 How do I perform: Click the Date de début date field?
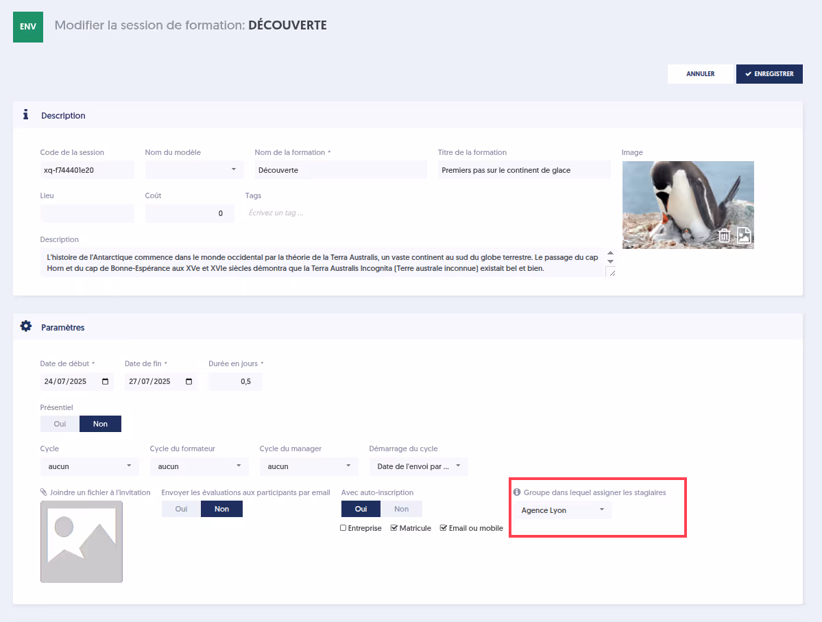[x=77, y=381]
